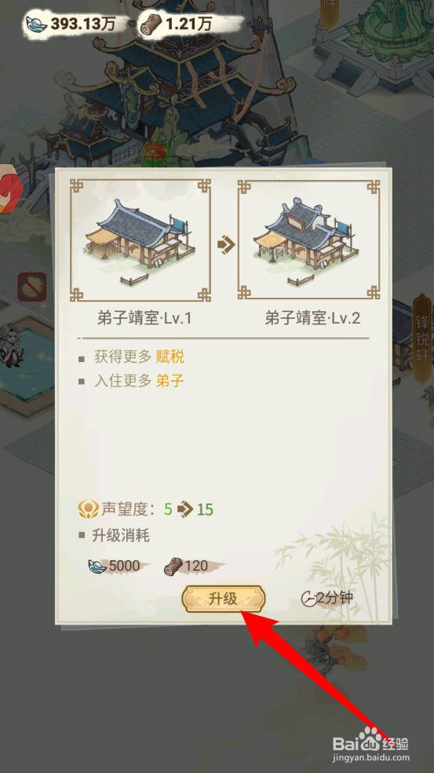The width and height of the screenshot is (434, 773).
Task: Tap the 393.13万 silver balance
Action: click(x=82, y=24)
